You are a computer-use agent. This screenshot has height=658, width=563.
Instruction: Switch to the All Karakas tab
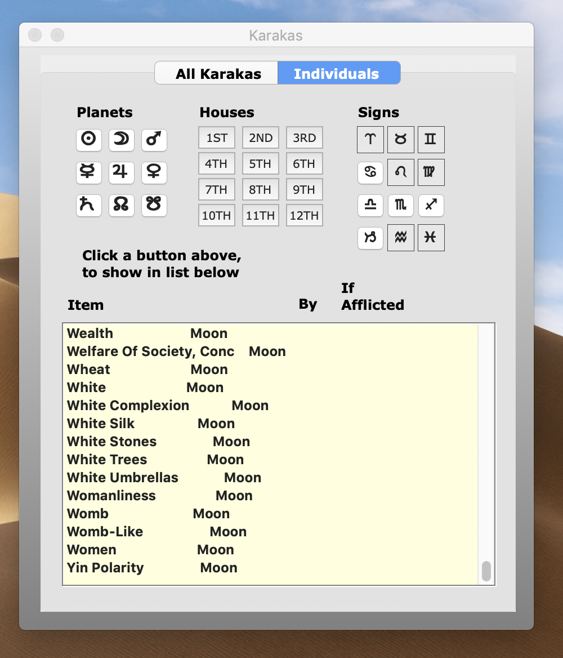(218, 74)
